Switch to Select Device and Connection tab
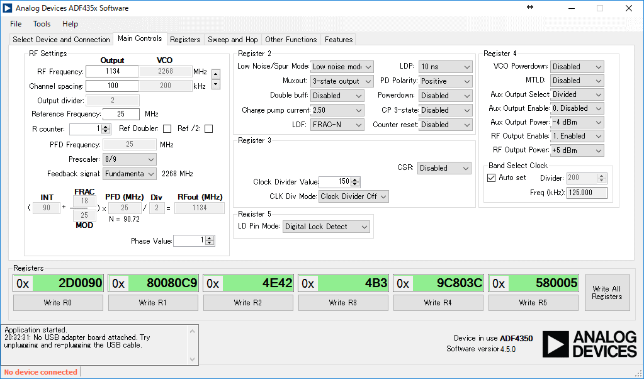 (61, 40)
